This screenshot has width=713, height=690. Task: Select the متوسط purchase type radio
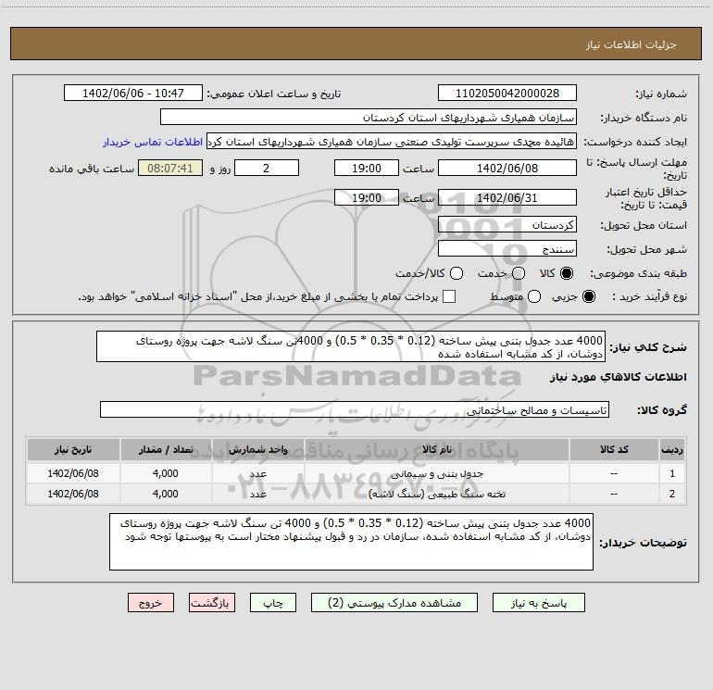[x=534, y=297]
